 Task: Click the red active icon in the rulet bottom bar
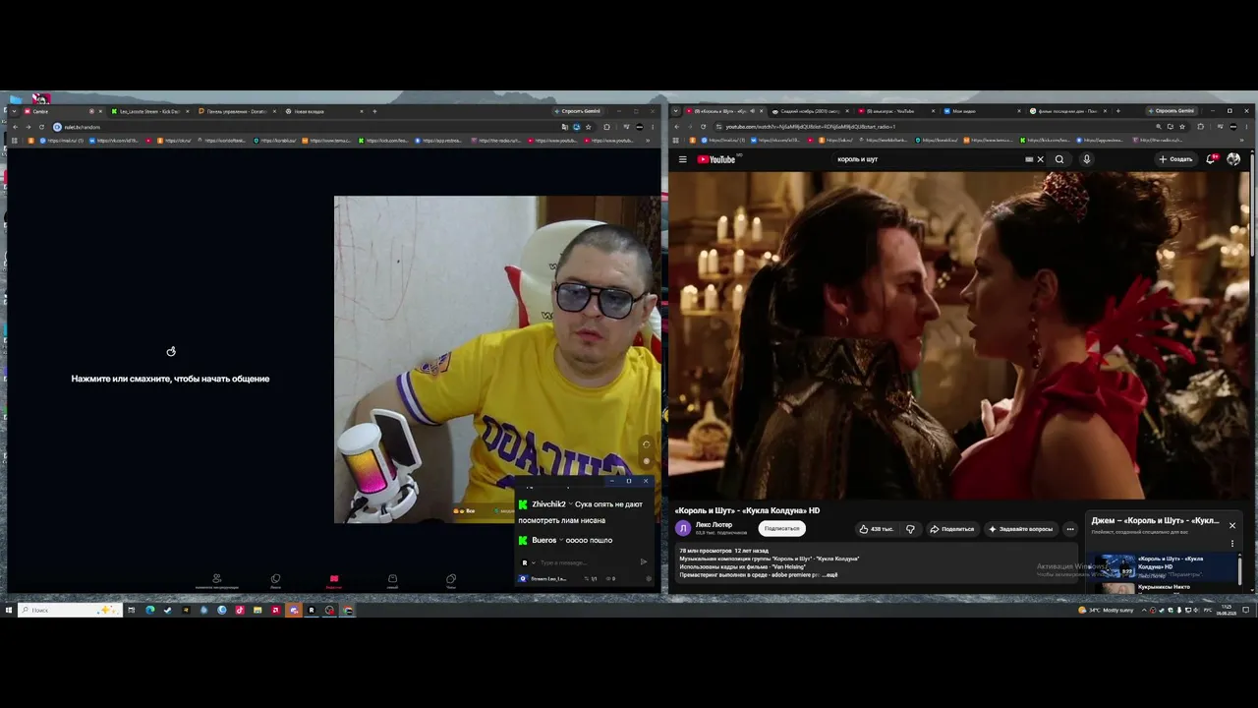pos(333,581)
